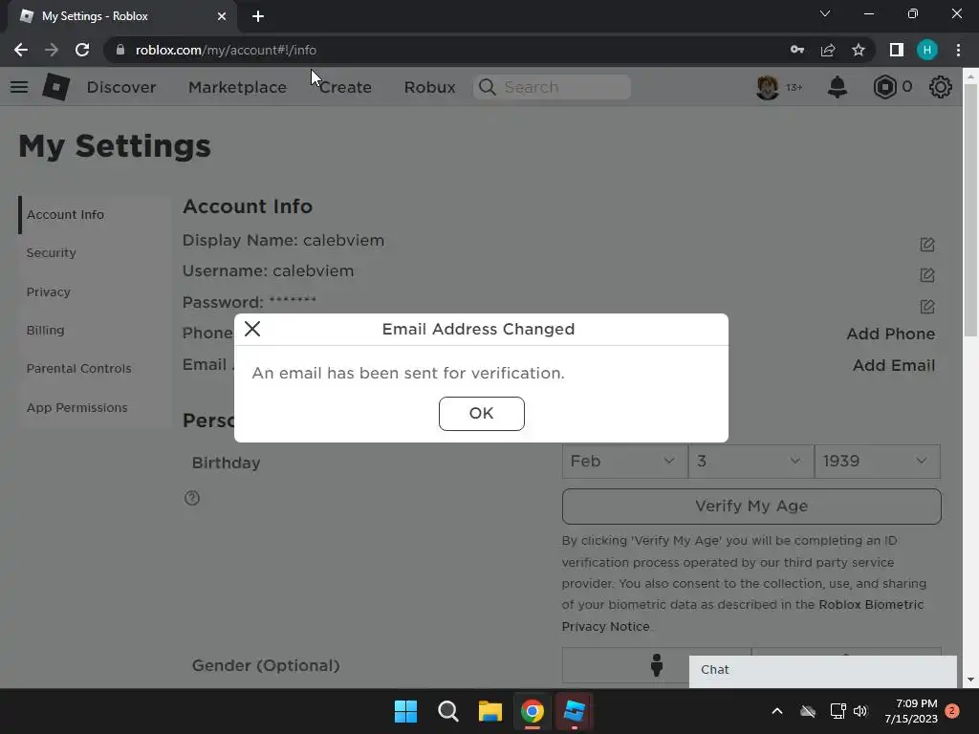Image resolution: width=979 pixels, height=734 pixels.
Task: Edit the Display Name with pencil icon
Action: point(927,245)
